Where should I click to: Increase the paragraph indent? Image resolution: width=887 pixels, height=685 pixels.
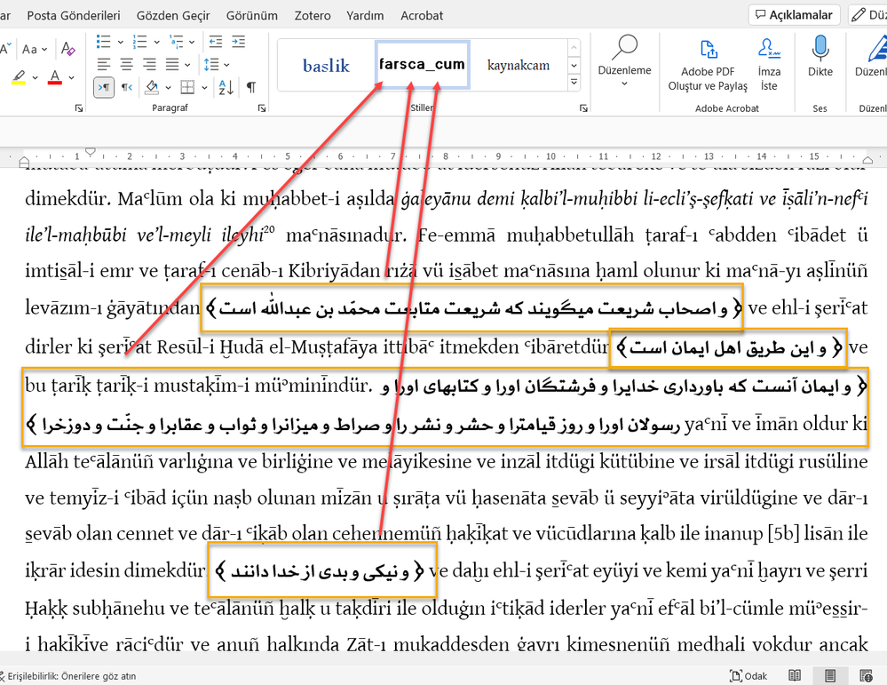tap(239, 42)
